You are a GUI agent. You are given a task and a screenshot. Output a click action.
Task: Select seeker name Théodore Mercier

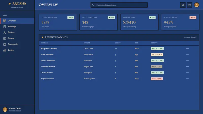pyautogui.click(x=48, y=67)
